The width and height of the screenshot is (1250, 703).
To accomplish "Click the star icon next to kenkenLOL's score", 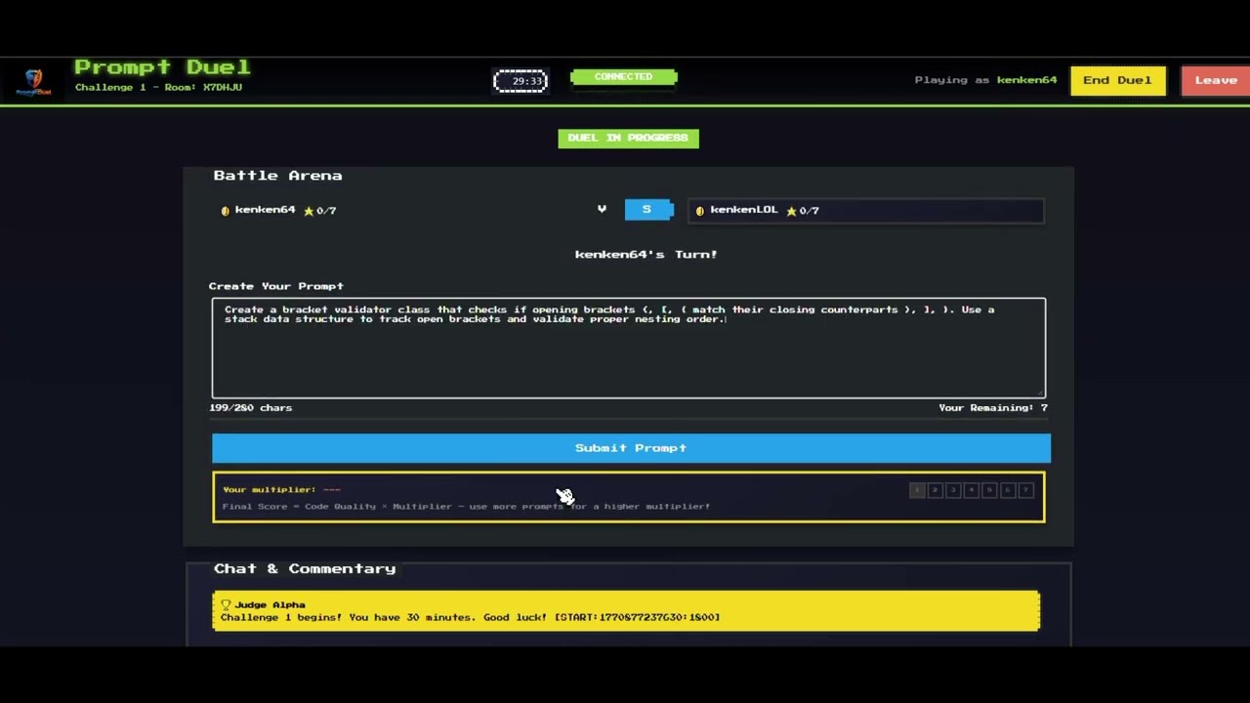I will coord(791,211).
